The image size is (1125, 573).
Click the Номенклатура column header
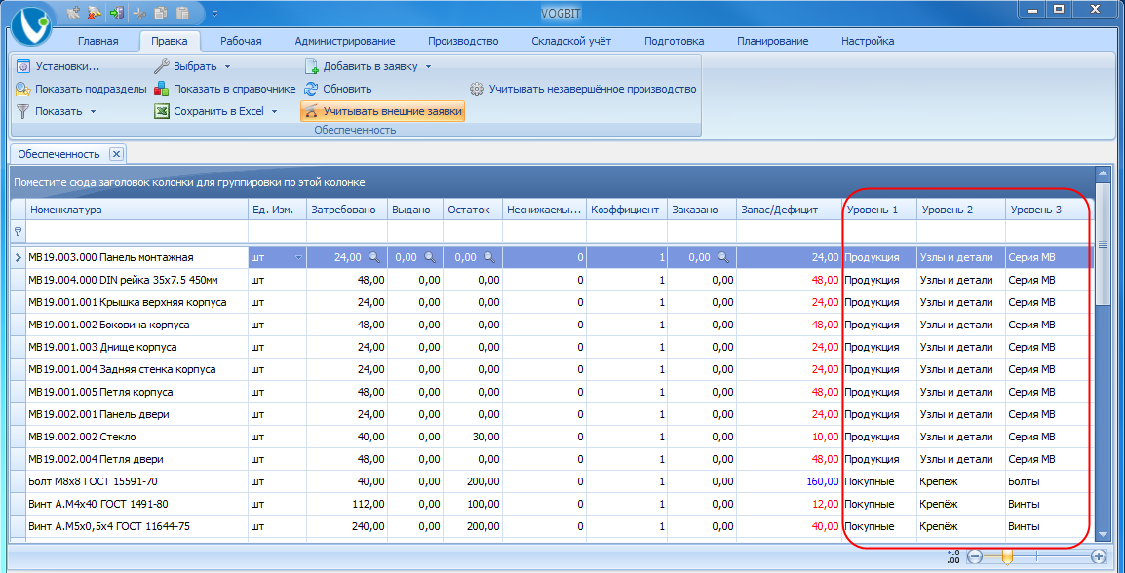[136, 210]
